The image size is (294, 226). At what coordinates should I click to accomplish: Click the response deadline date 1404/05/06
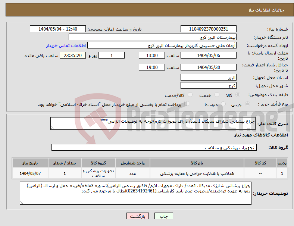[x=208, y=55]
